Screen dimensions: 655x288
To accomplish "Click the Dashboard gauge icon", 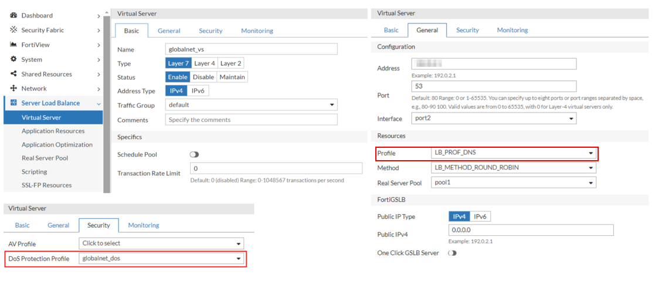I will 13,15.
